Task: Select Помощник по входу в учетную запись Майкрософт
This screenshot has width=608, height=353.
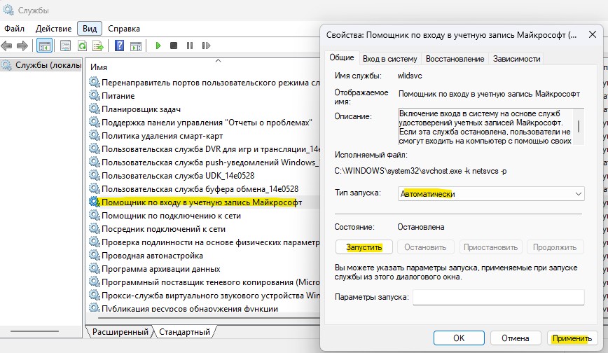Action: click(x=204, y=202)
